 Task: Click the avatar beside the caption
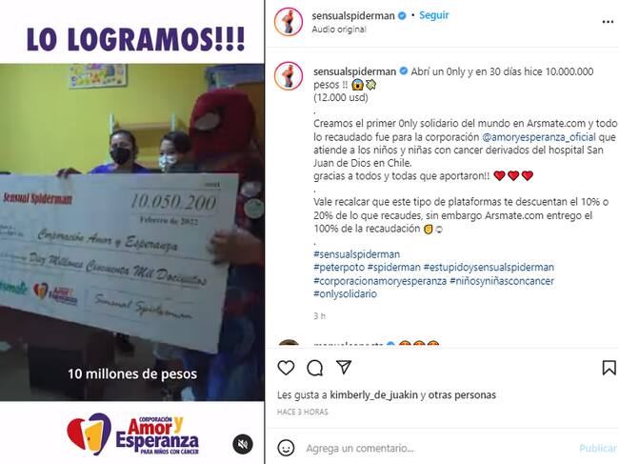pyautogui.click(x=289, y=76)
